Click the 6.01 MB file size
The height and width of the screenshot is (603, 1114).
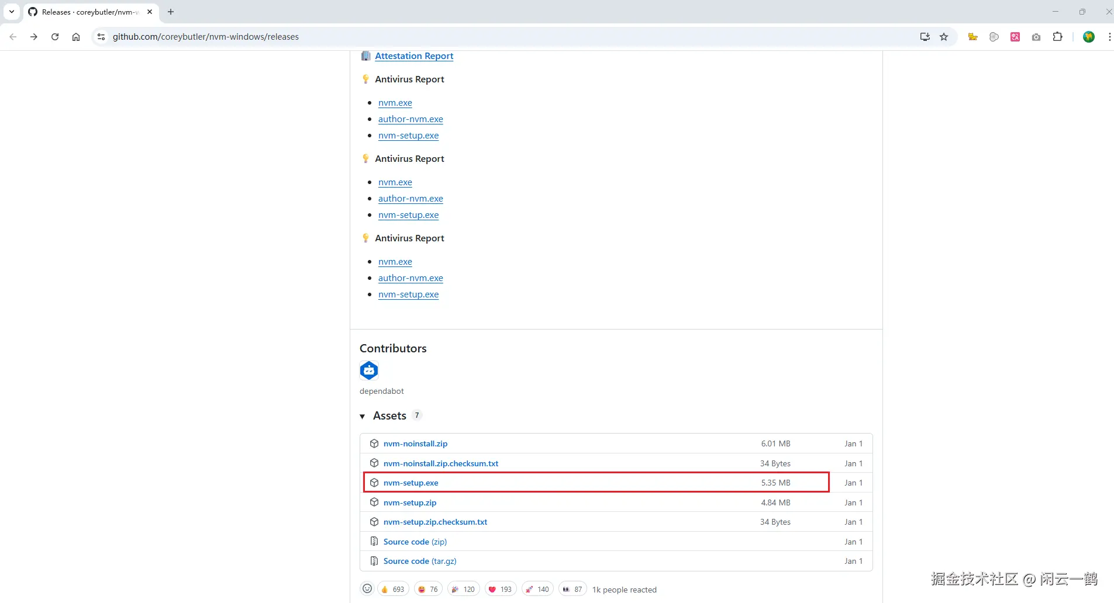click(775, 443)
